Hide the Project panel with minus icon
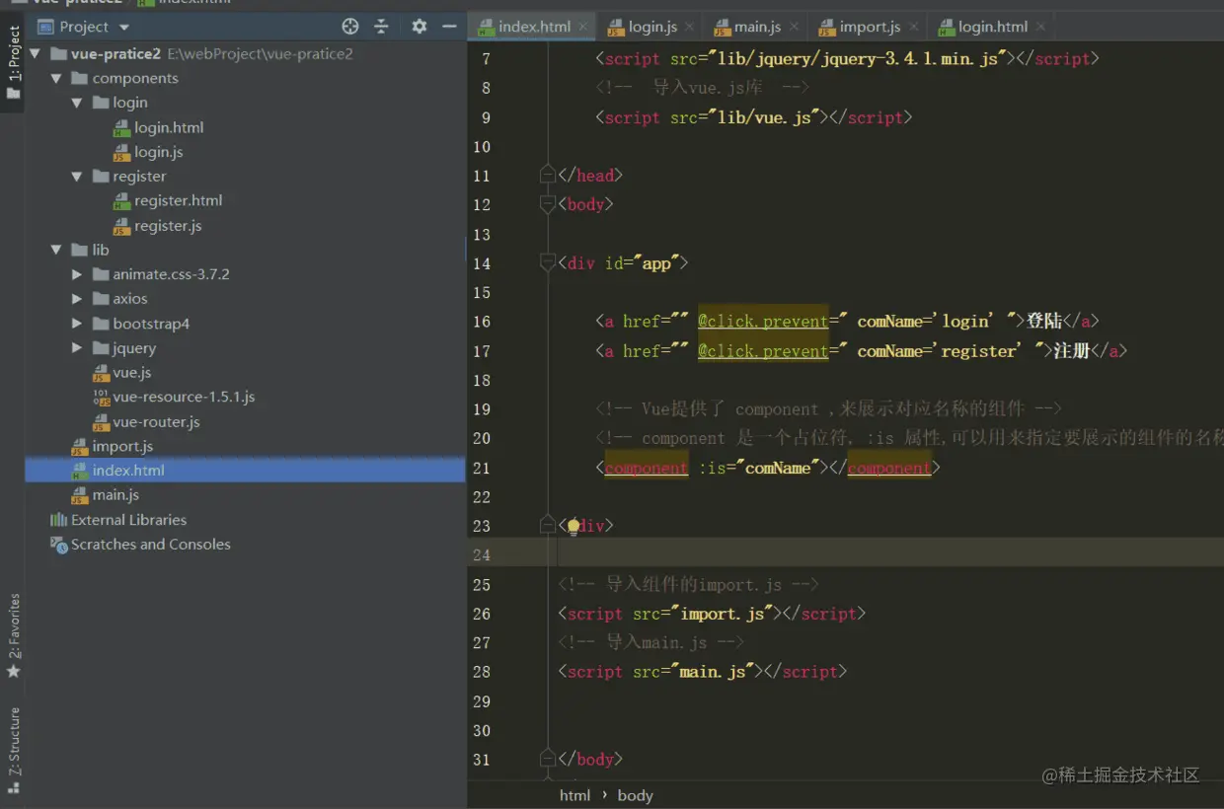This screenshot has height=809, width=1224. pyautogui.click(x=449, y=27)
